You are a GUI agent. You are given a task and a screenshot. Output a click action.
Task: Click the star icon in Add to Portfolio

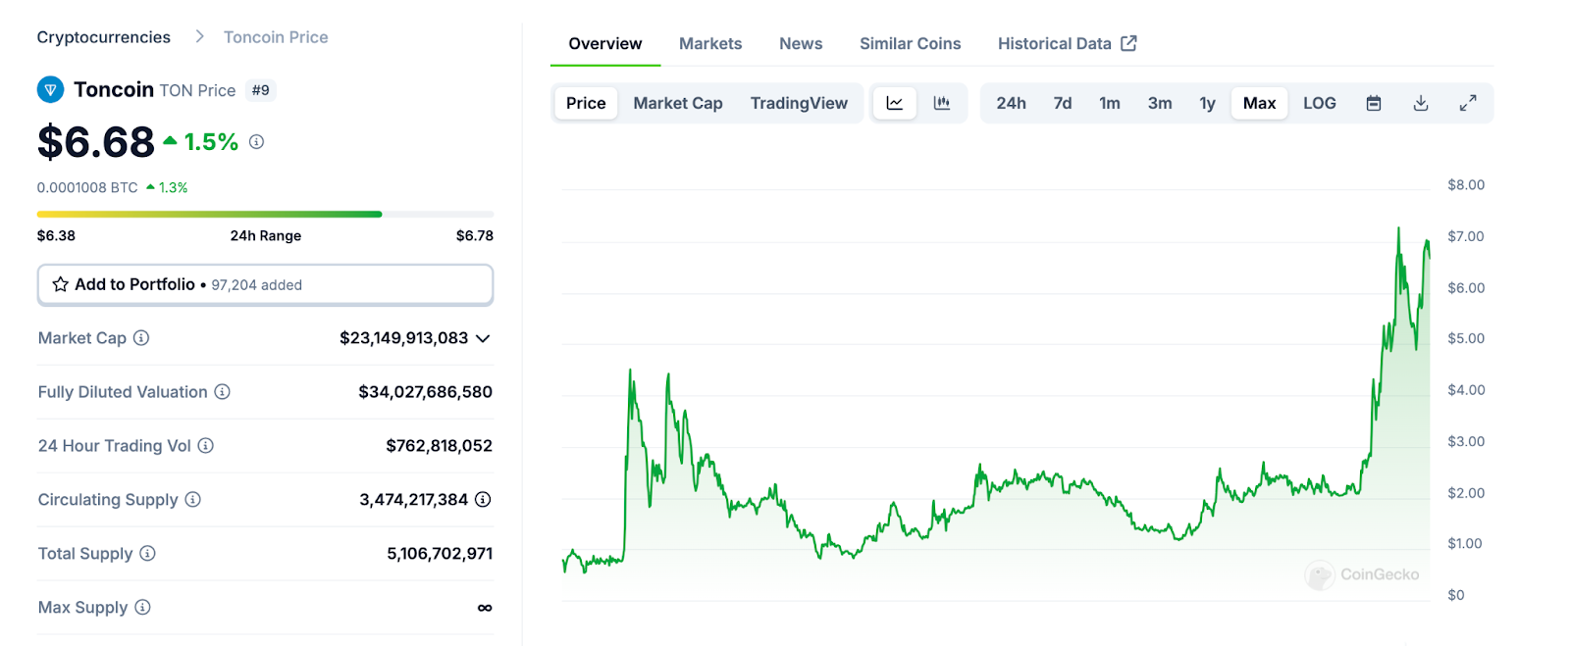pyautogui.click(x=60, y=284)
